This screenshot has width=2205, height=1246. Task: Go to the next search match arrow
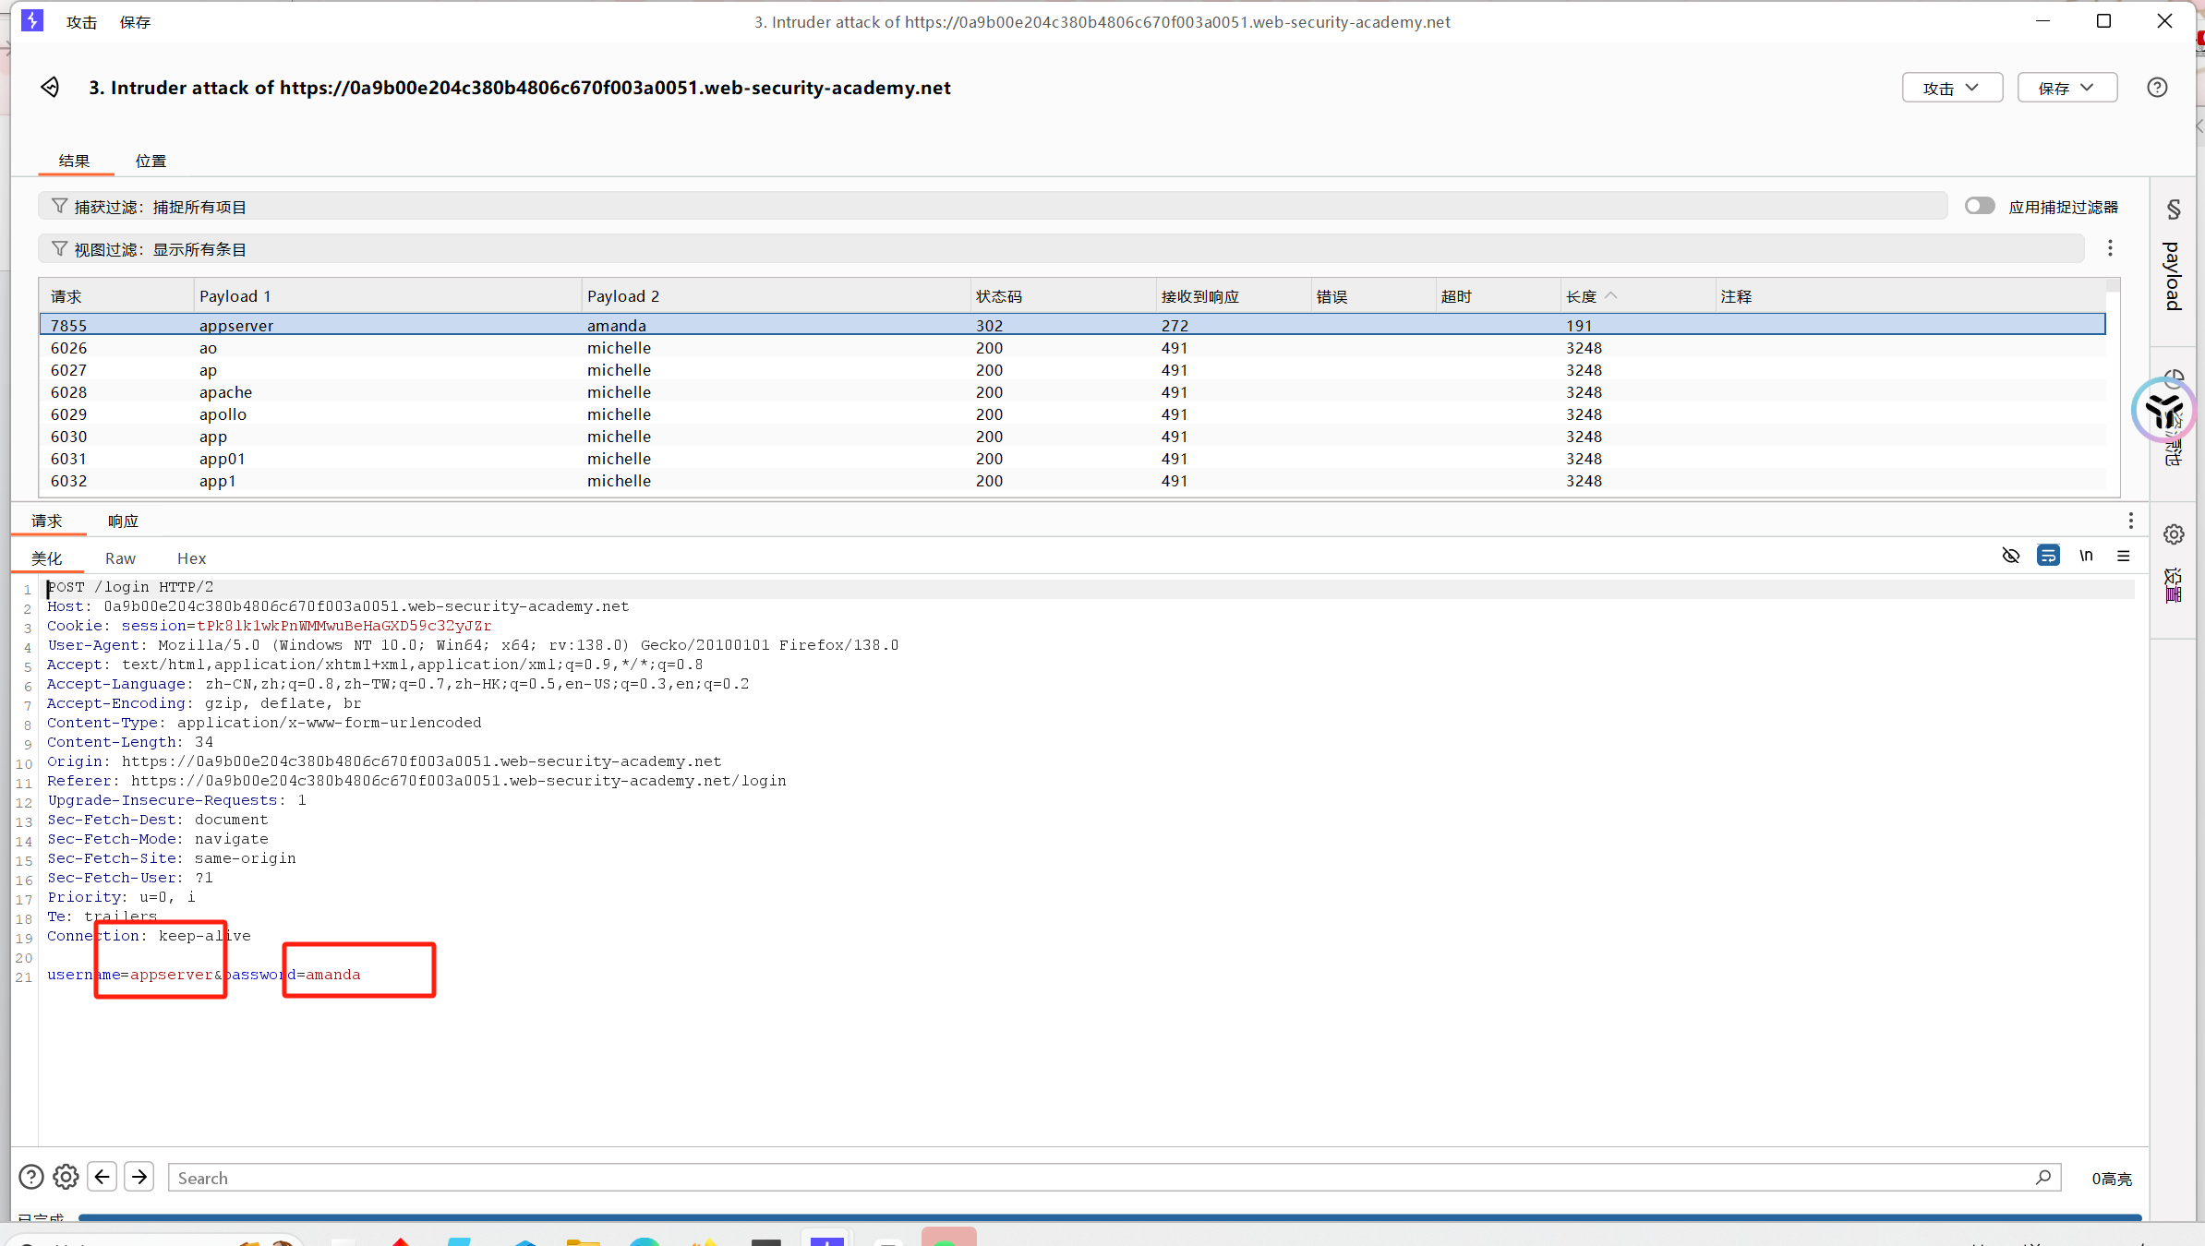click(139, 1177)
